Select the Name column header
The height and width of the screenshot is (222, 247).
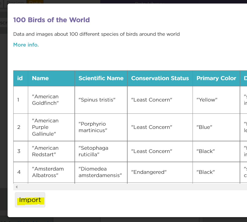coord(40,78)
